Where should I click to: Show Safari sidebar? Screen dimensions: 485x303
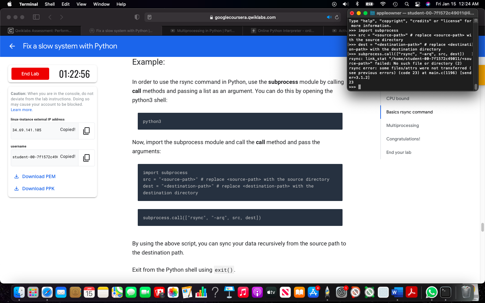coord(36,17)
